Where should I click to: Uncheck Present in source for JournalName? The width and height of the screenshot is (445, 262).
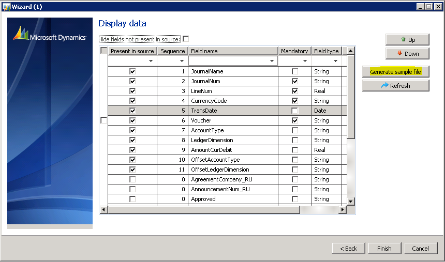point(132,71)
